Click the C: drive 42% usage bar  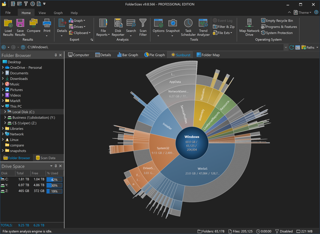[x=54, y=180]
